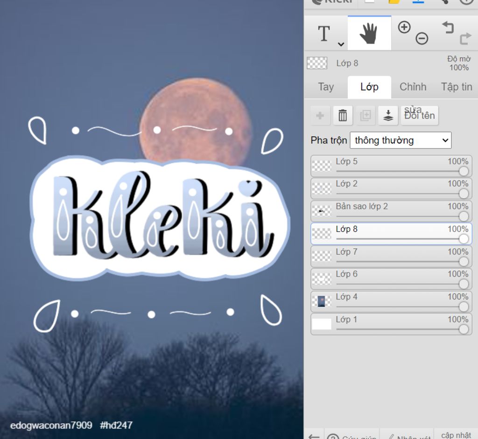Image resolution: width=478 pixels, height=439 pixels.
Task: Click the Lớp 1 opacity slider handle
Action: point(464,329)
